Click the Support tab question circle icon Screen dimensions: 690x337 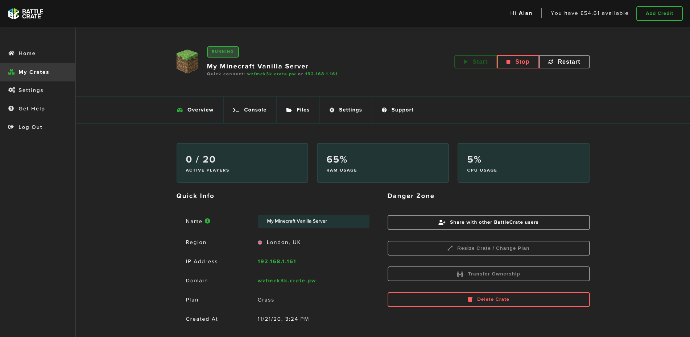(384, 110)
